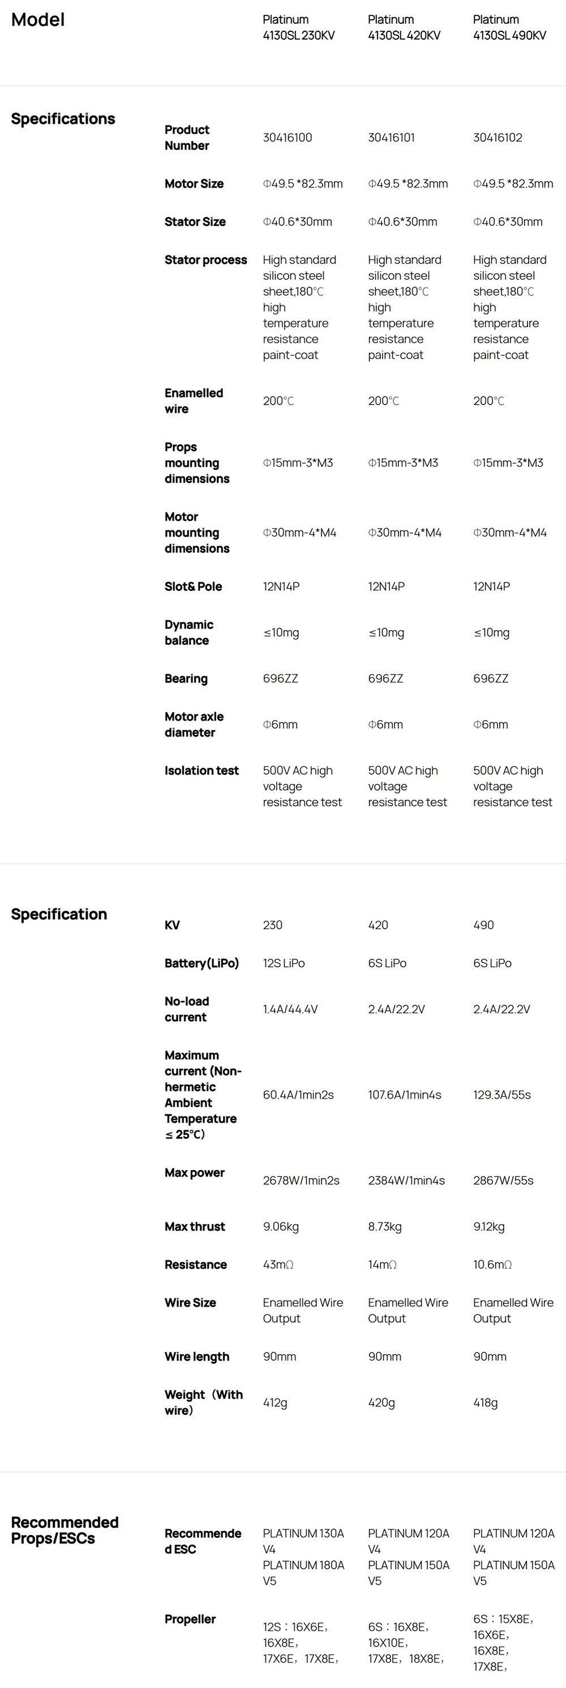The width and height of the screenshot is (566, 1688).
Task: Click product number 30416102
Action: click(x=498, y=138)
